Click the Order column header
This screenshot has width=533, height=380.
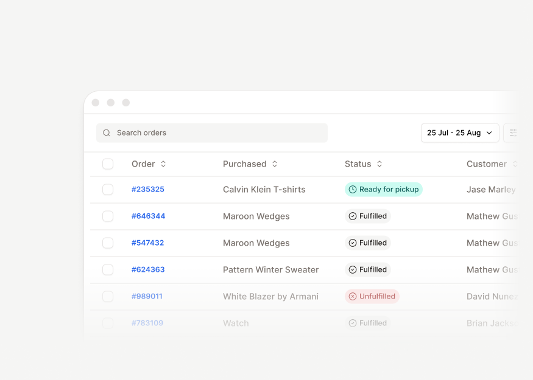[x=143, y=164]
